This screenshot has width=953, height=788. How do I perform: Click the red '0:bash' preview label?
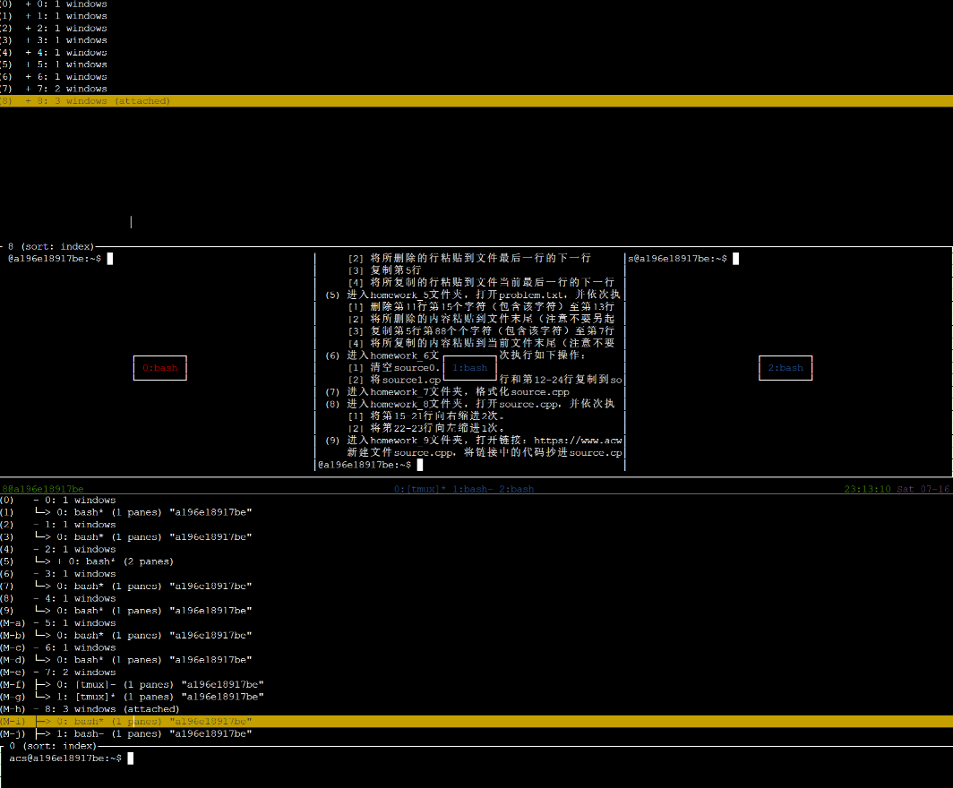[x=159, y=368]
